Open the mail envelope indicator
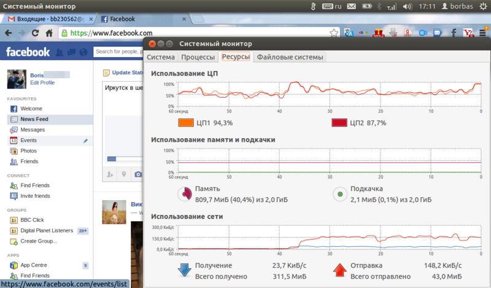Viewport: 491px width, 288px height. tap(351, 6)
